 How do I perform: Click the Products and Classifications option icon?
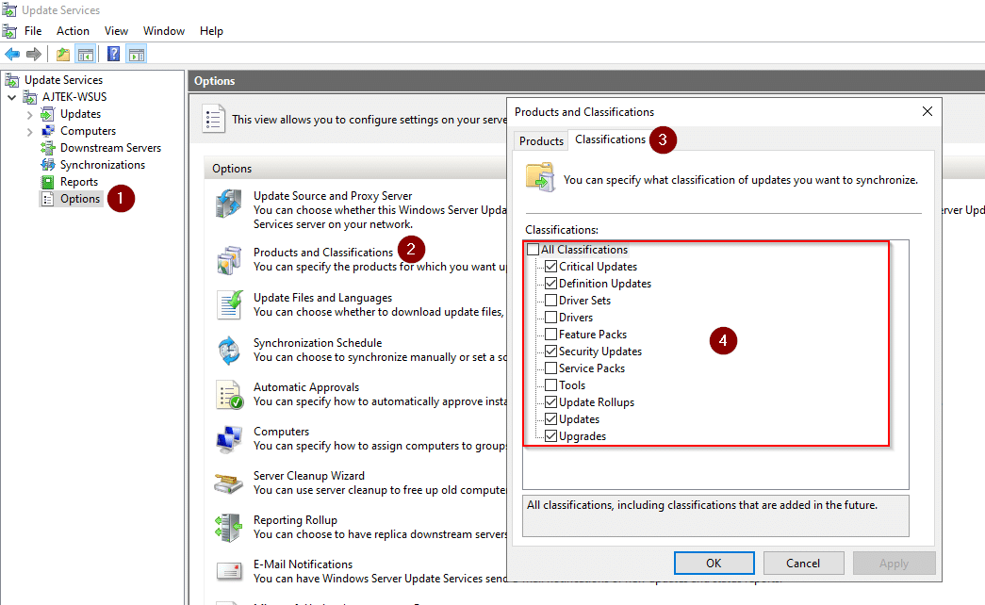pos(229,260)
